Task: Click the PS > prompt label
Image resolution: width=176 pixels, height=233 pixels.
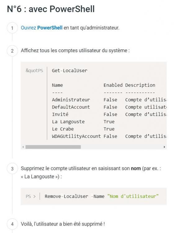Action: point(31,196)
